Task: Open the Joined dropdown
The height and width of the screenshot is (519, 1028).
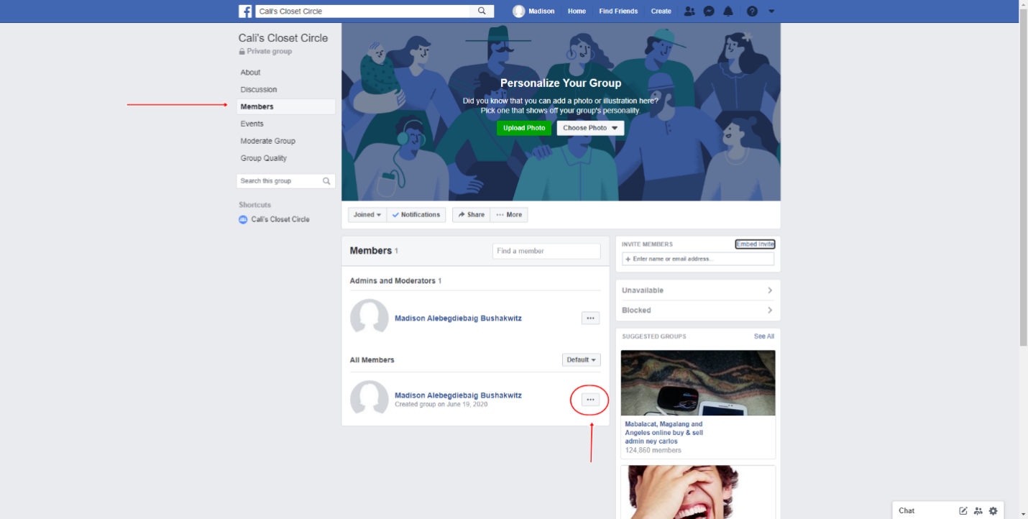Action: (x=367, y=214)
